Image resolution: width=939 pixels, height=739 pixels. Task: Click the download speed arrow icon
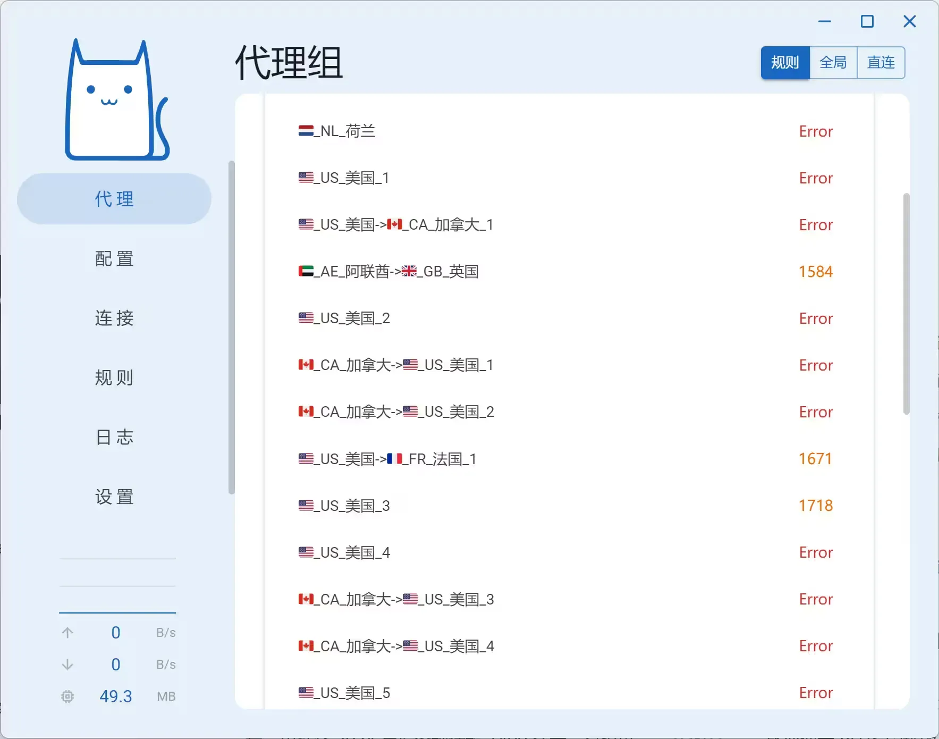click(x=67, y=665)
